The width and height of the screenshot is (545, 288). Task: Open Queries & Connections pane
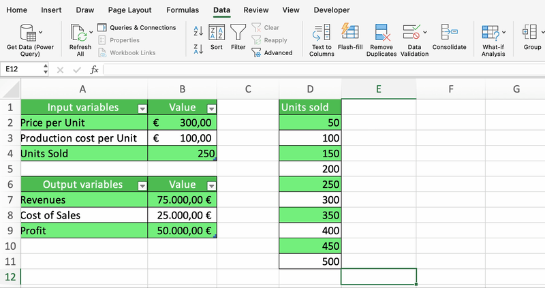coord(137,27)
